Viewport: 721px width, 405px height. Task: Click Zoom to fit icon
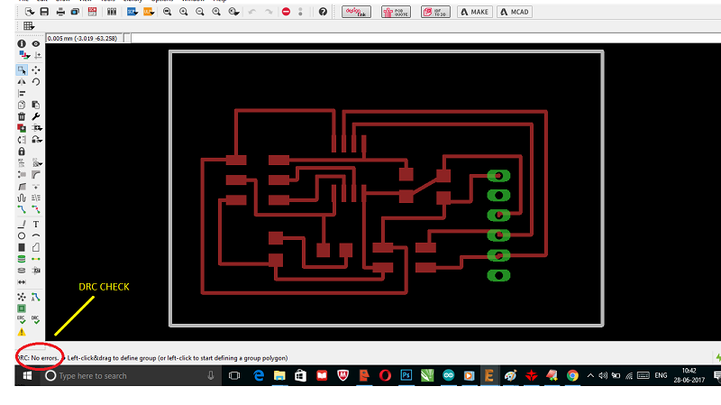coord(168,12)
